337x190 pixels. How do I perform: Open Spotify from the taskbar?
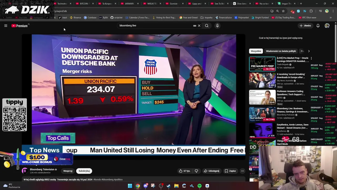(200, 186)
